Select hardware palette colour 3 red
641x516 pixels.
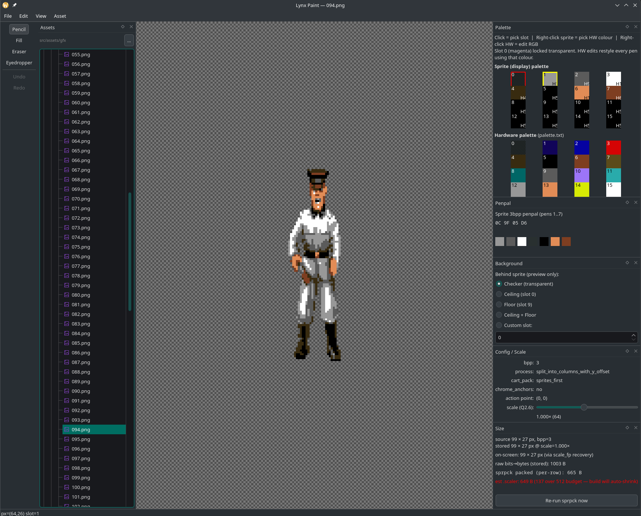point(614,148)
